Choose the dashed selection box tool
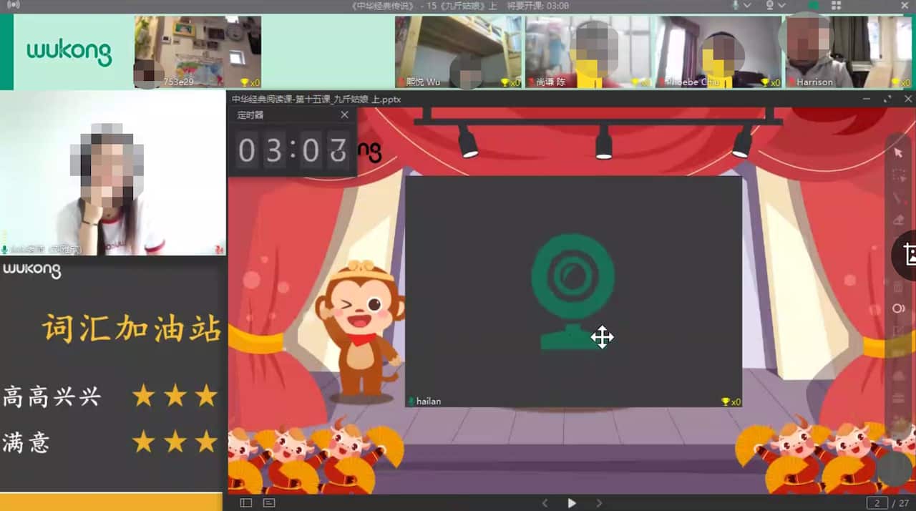Screen dimensions: 916x511 899,175
